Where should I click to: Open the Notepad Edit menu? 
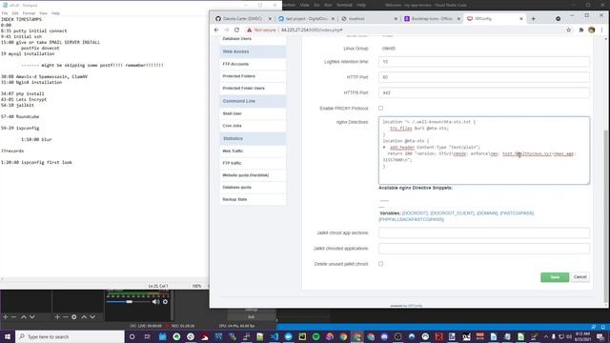(x=15, y=13)
